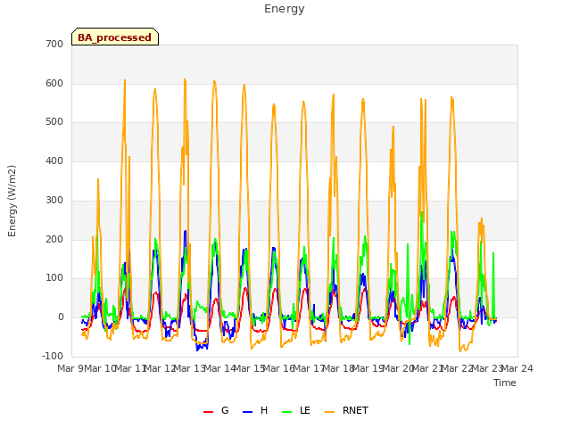Click the Mar 23 x-axis label
The width and height of the screenshot is (571, 428).
coord(488,368)
